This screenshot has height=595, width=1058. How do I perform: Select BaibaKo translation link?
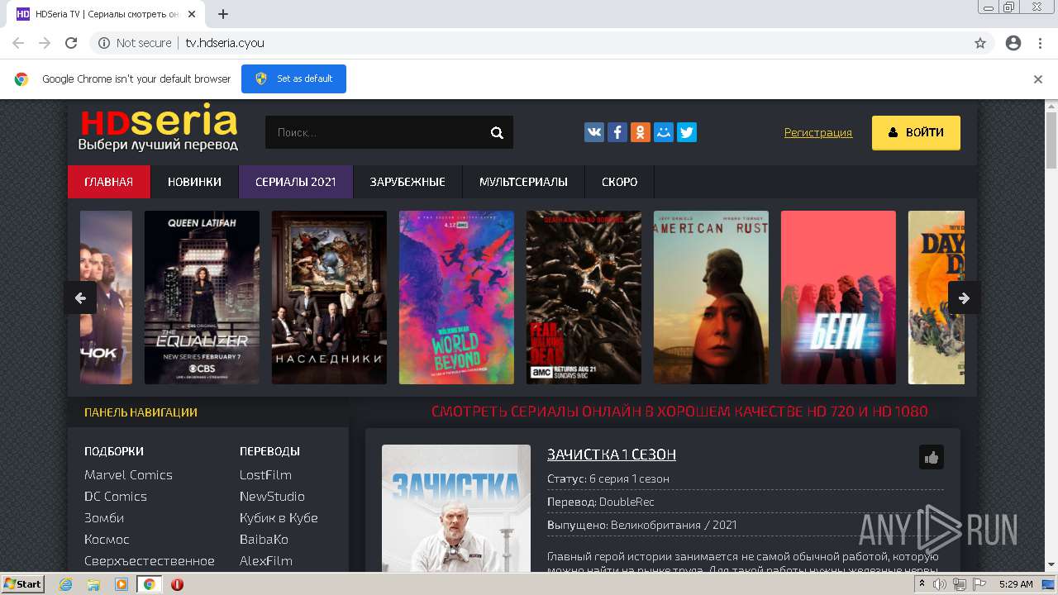click(x=264, y=540)
